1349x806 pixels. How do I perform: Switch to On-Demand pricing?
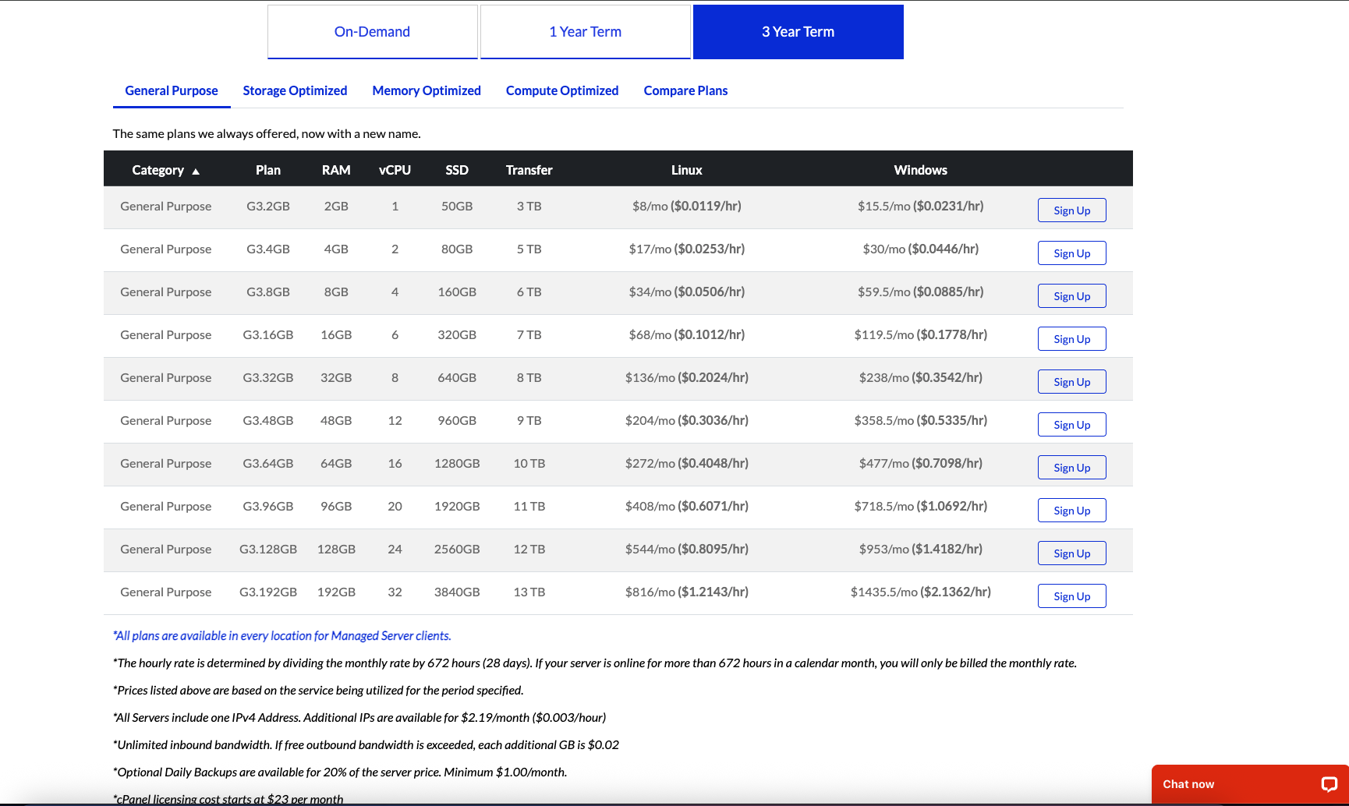(x=372, y=31)
